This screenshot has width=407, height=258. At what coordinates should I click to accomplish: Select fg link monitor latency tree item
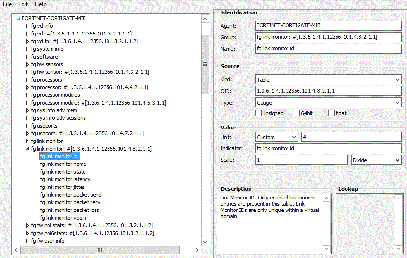65,179
